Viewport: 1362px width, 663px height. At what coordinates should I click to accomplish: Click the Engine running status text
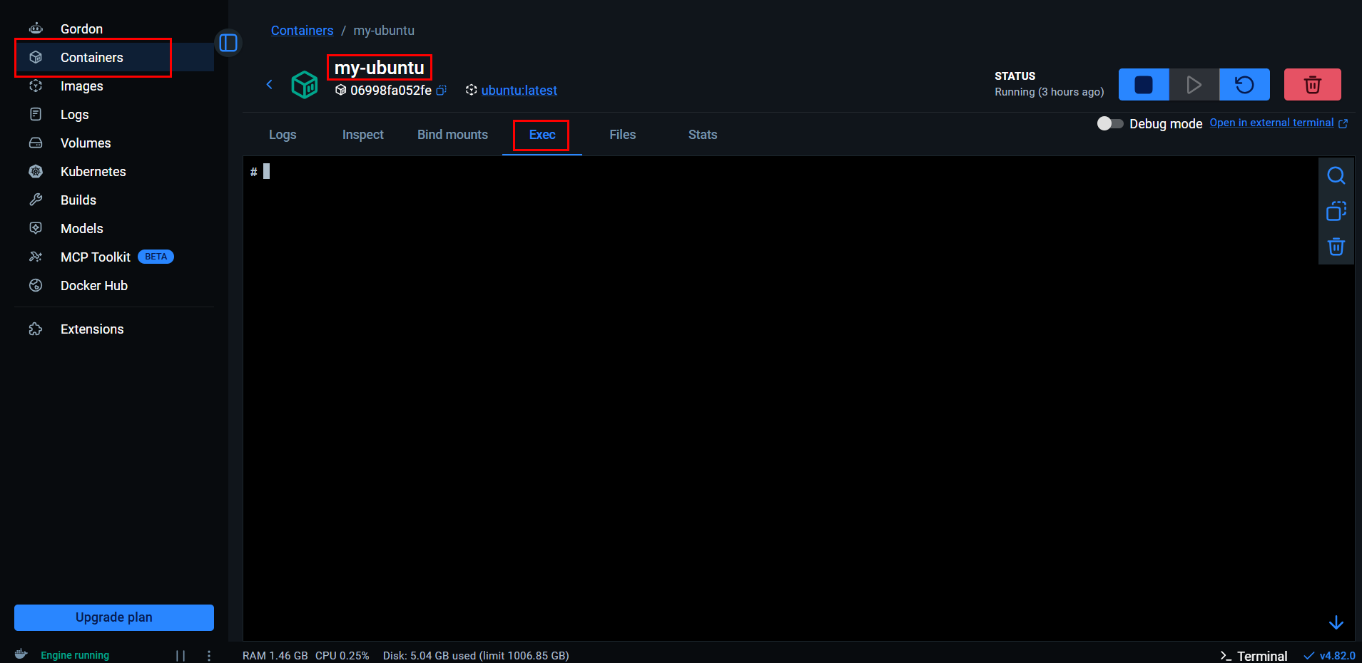[75, 655]
